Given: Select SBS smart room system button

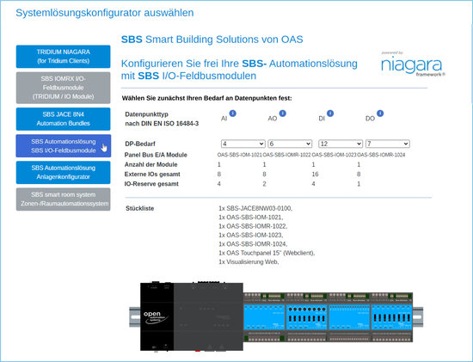Looking at the screenshot, I should click(x=64, y=199).
